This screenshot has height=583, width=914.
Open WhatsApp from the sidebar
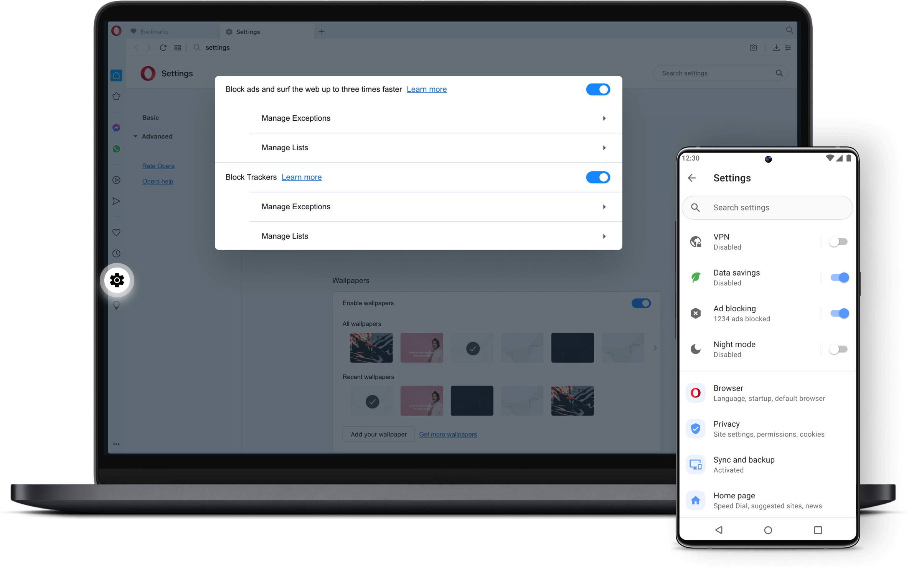coord(116,149)
